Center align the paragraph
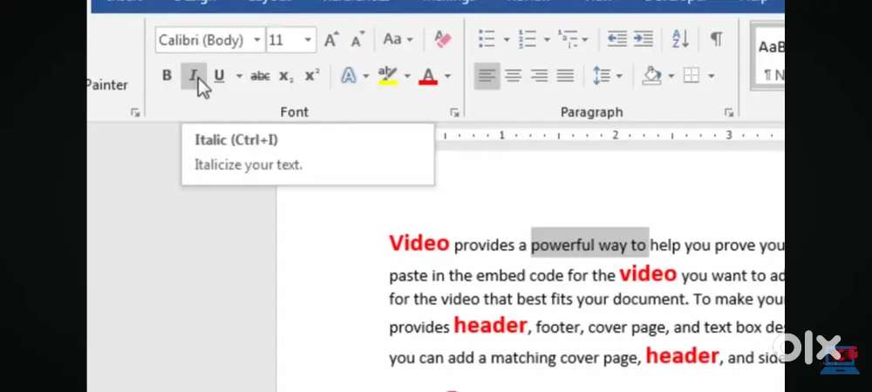The image size is (872, 392). point(513,77)
